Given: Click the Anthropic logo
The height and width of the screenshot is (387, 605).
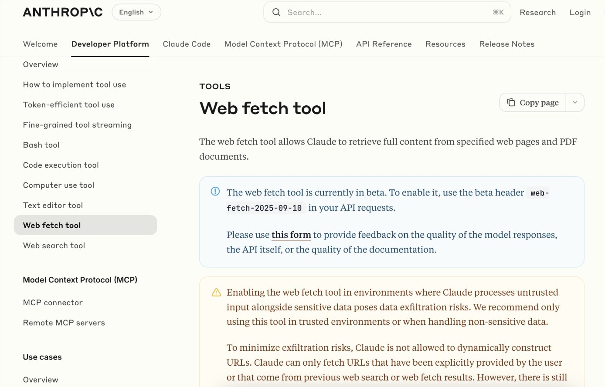Looking at the screenshot, I should point(63,12).
